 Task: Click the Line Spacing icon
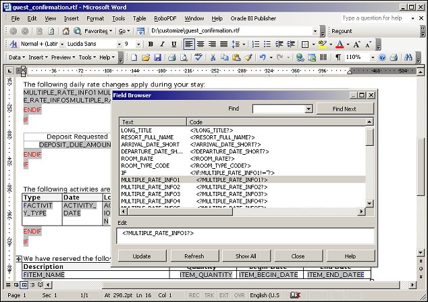236,44
